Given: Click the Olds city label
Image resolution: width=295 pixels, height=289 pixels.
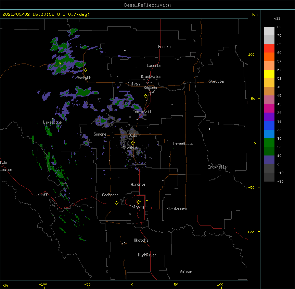Looking at the screenshot, I should point(133,135).
